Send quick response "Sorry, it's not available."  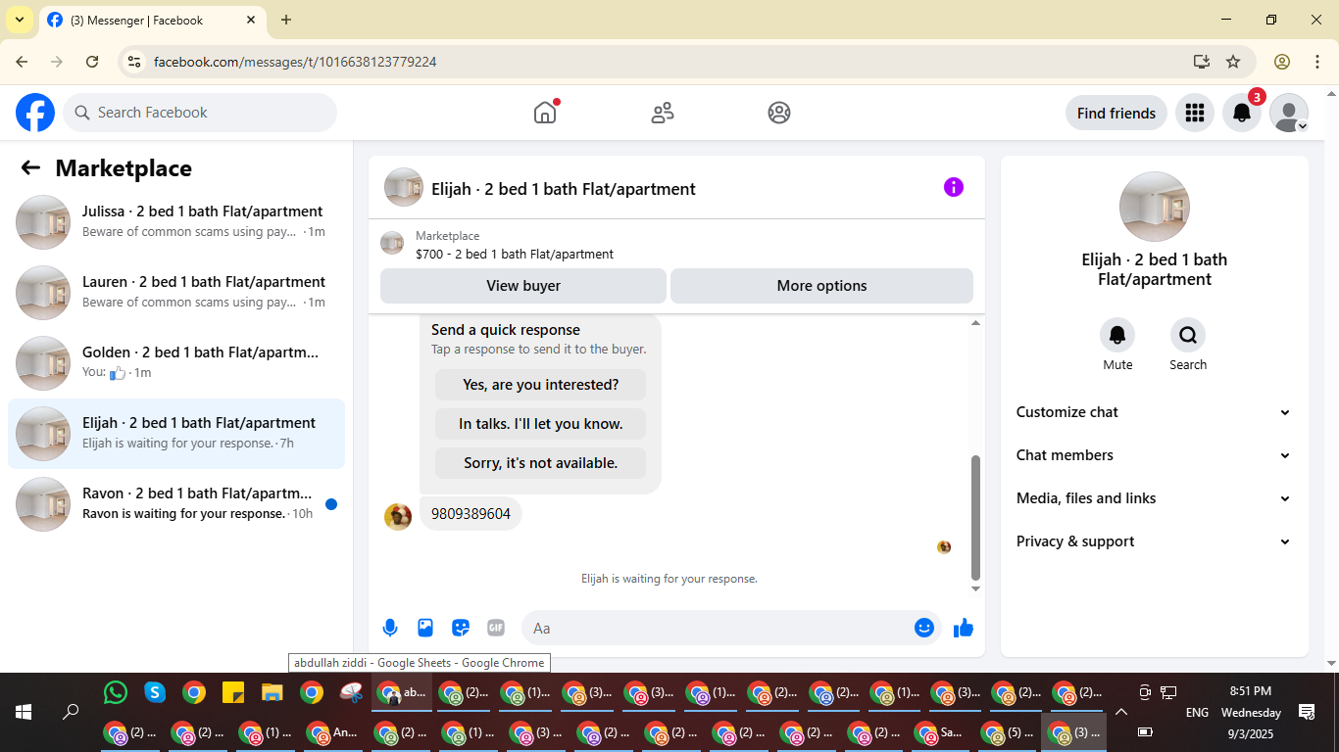tap(541, 463)
